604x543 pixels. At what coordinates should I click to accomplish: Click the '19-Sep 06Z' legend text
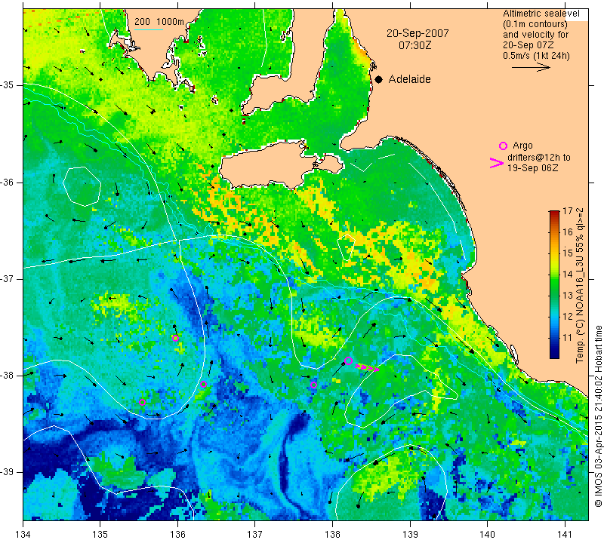(x=532, y=167)
